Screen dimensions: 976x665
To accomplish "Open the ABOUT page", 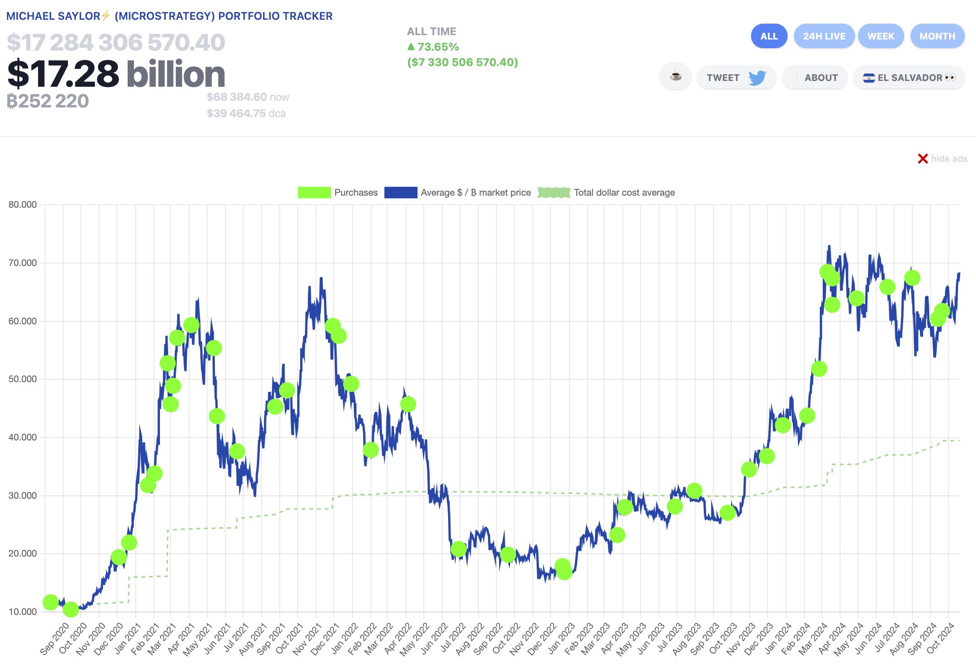I will [821, 78].
